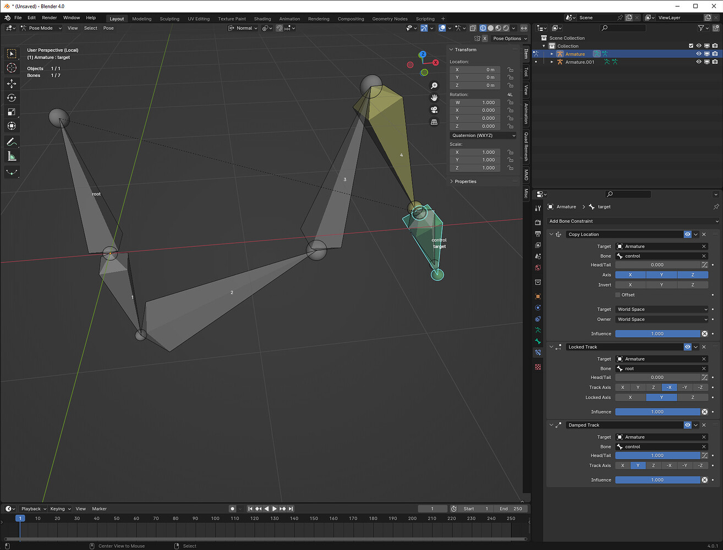Open Quaternion (WXYZ) rotation mode dropdown
Screen dimensions: 723x550
(x=483, y=135)
